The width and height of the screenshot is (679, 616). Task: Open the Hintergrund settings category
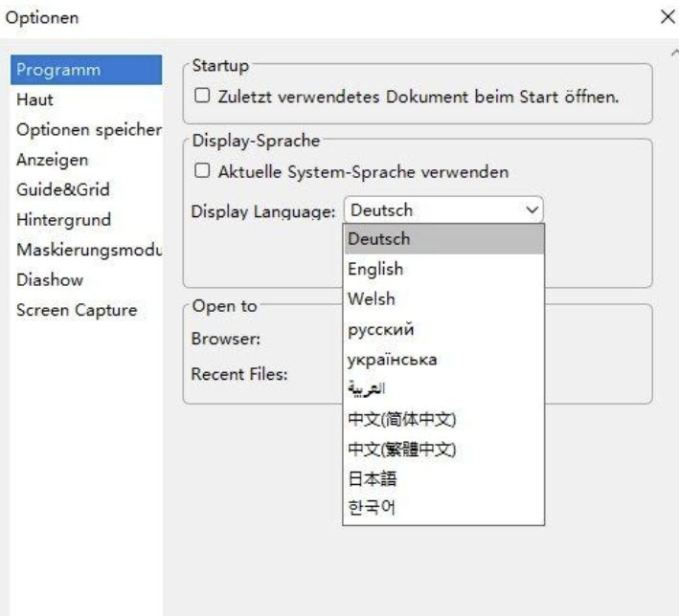pyautogui.click(x=86, y=220)
